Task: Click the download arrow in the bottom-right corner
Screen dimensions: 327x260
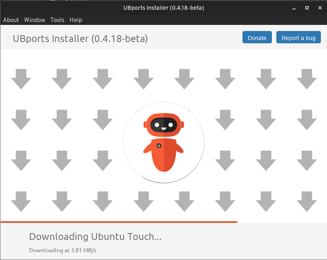Action: 307,201
